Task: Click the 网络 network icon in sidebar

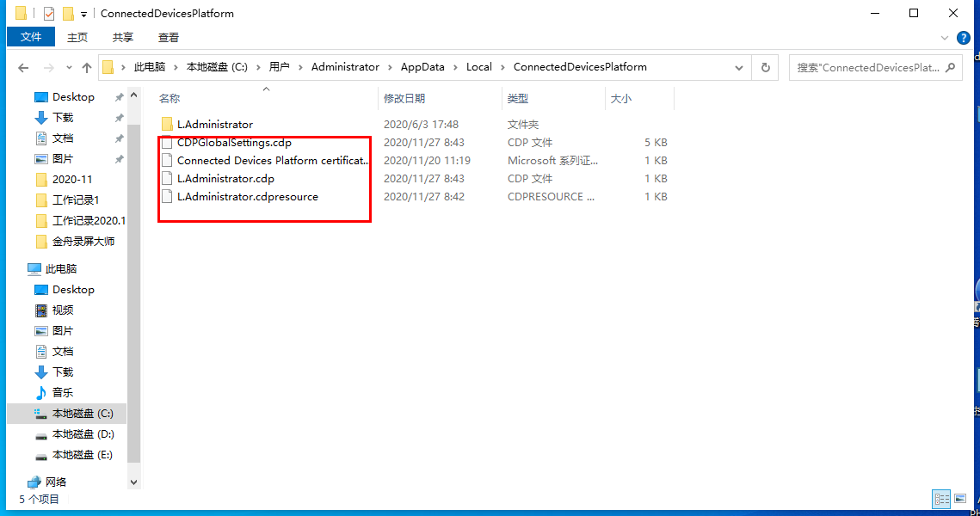Action: click(34, 482)
